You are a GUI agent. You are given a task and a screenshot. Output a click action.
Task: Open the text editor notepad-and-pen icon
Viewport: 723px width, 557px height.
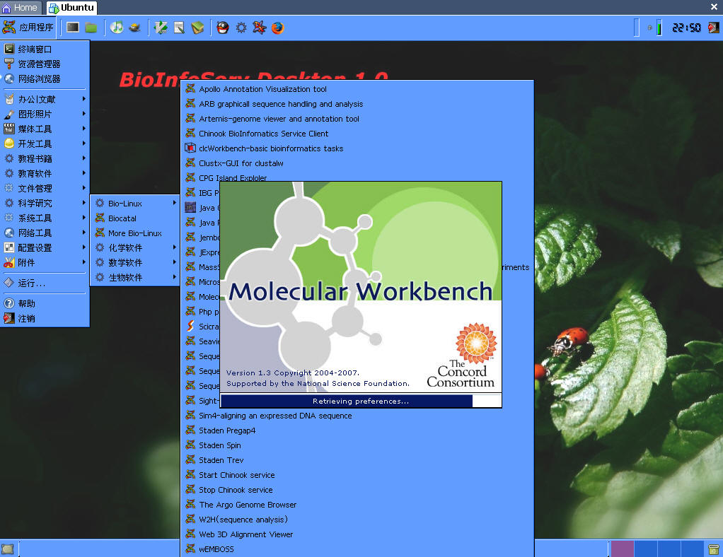pyautogui.click(x=179, y=28)
